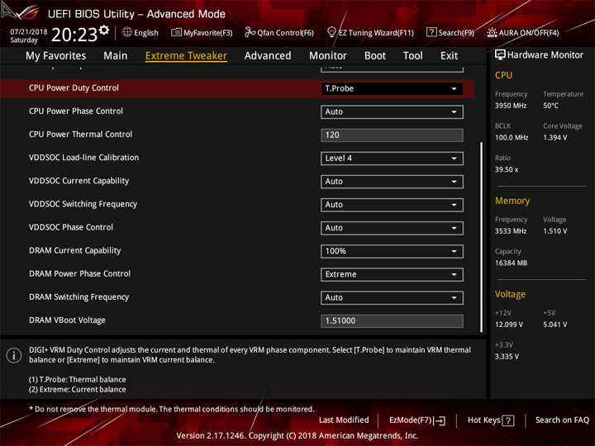Image resolution: width=595 pixels, height=446 pixels.
Task: Open CPU Power Phase Control dropdown
Action: 392,111
